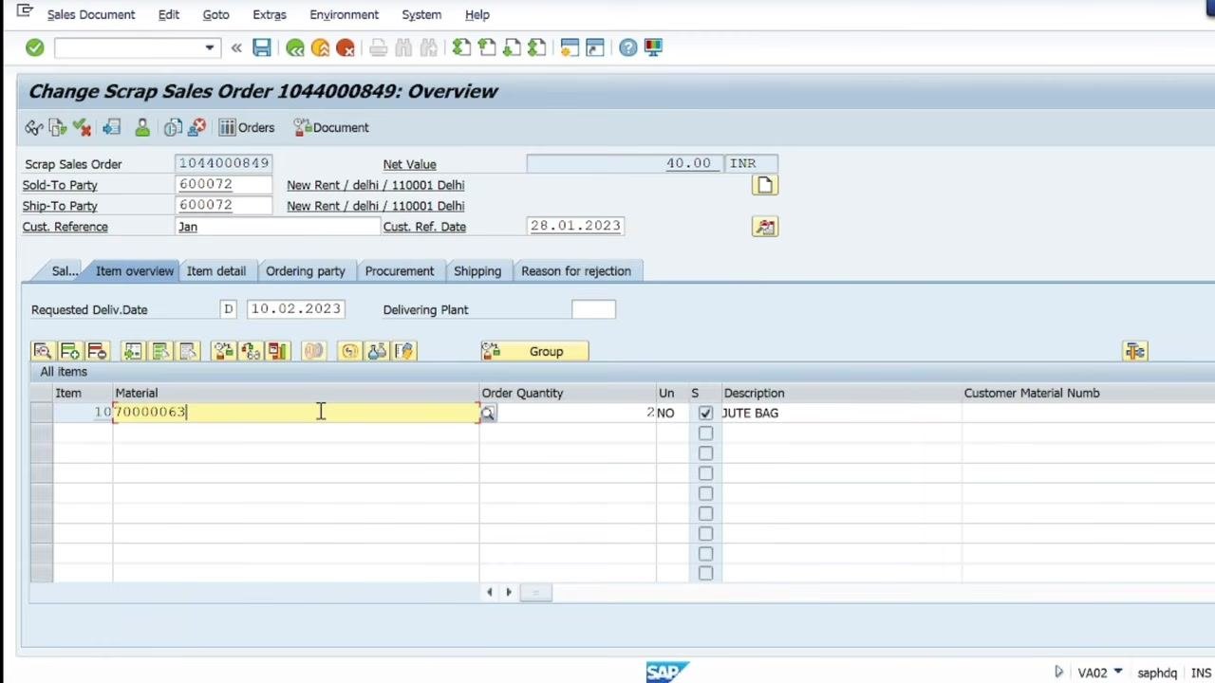Click the Delivering Plant input field
The image size is (1215, 683).
pos(593,310)
